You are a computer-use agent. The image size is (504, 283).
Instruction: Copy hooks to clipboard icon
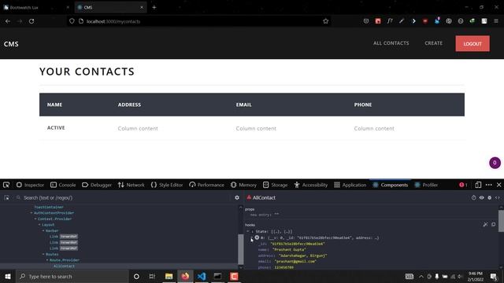click(x=494, y=224)
